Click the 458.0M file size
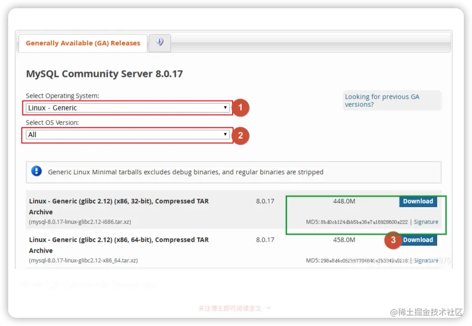Image resolution: width=472 pixels, height=326 pixels. [344, 240]
